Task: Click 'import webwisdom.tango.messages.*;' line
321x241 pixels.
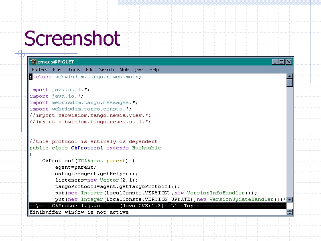Action: pos(83,102)
